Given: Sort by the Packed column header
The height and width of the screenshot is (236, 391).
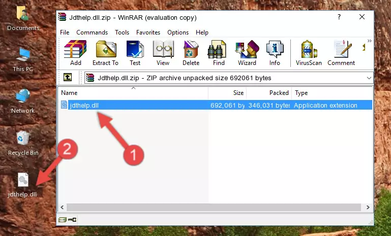Looking at the screenshot, I should [x=269, y=93].
